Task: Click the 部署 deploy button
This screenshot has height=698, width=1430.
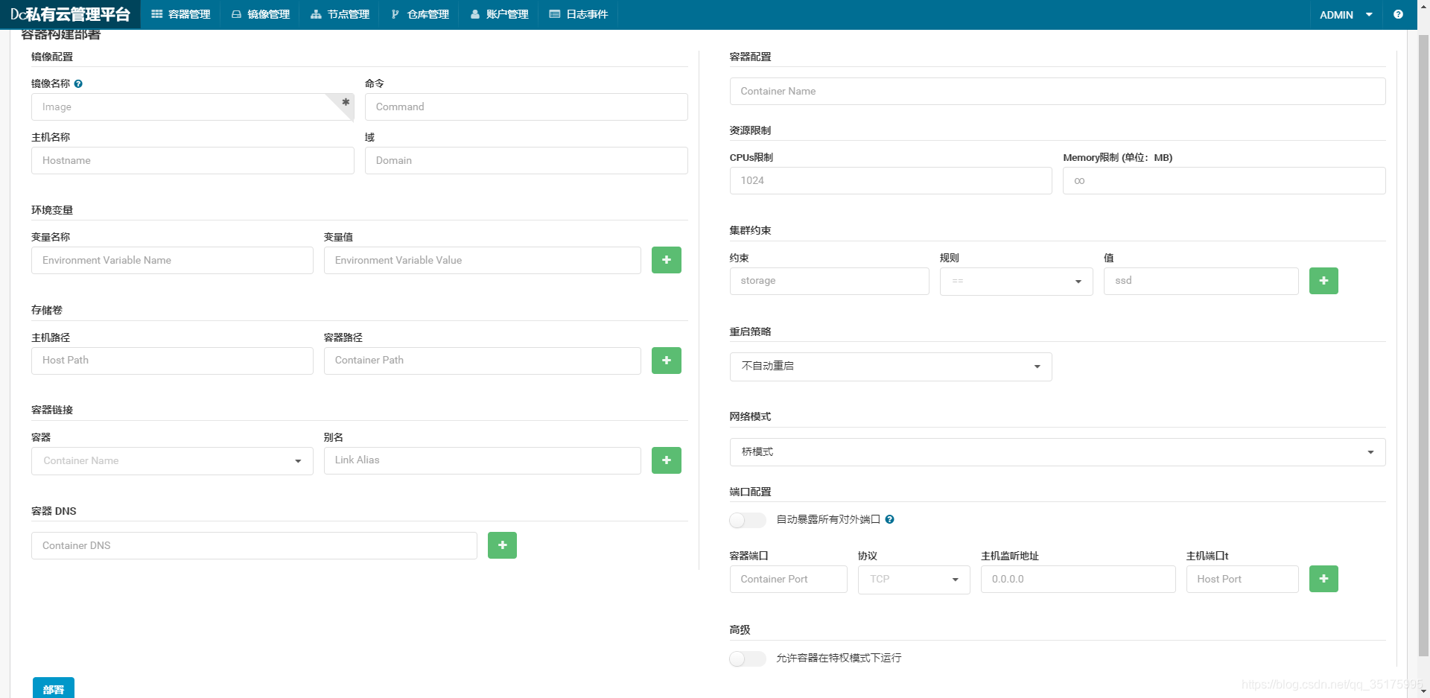Action: pos(53,688)
